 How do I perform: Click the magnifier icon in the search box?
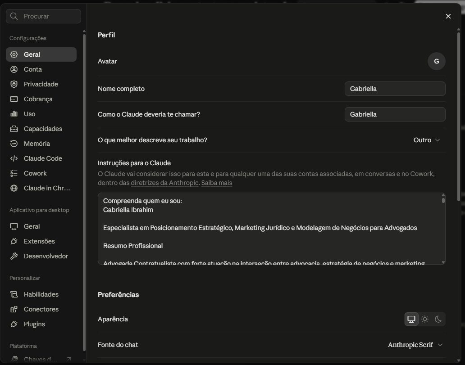coord(14,16)
